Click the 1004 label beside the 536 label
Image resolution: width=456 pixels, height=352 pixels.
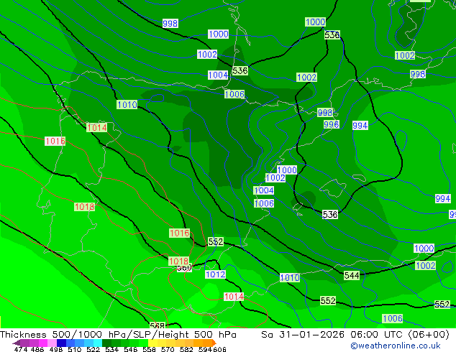218,75
